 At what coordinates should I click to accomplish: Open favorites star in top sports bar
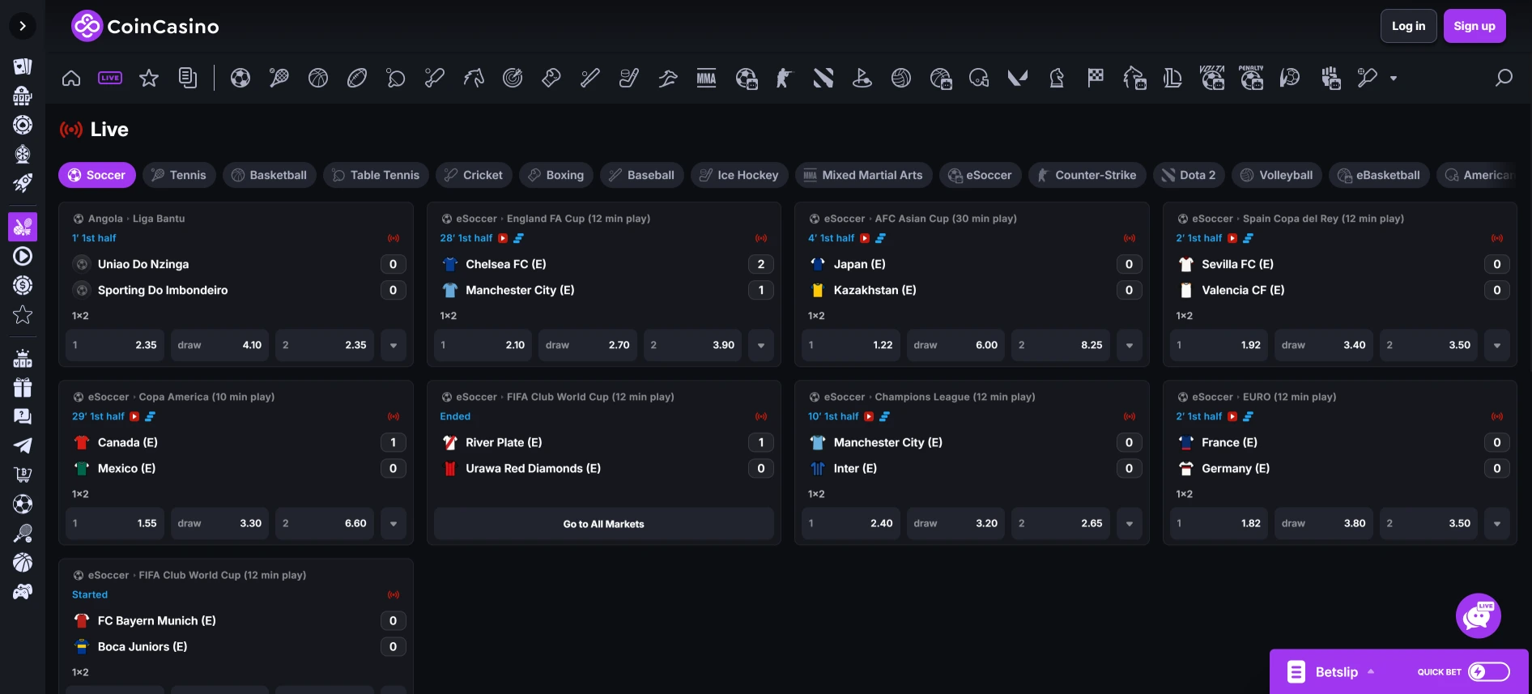(x=149, y=78)
